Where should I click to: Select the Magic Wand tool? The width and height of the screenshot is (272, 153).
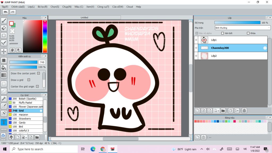tap(4, 99)
